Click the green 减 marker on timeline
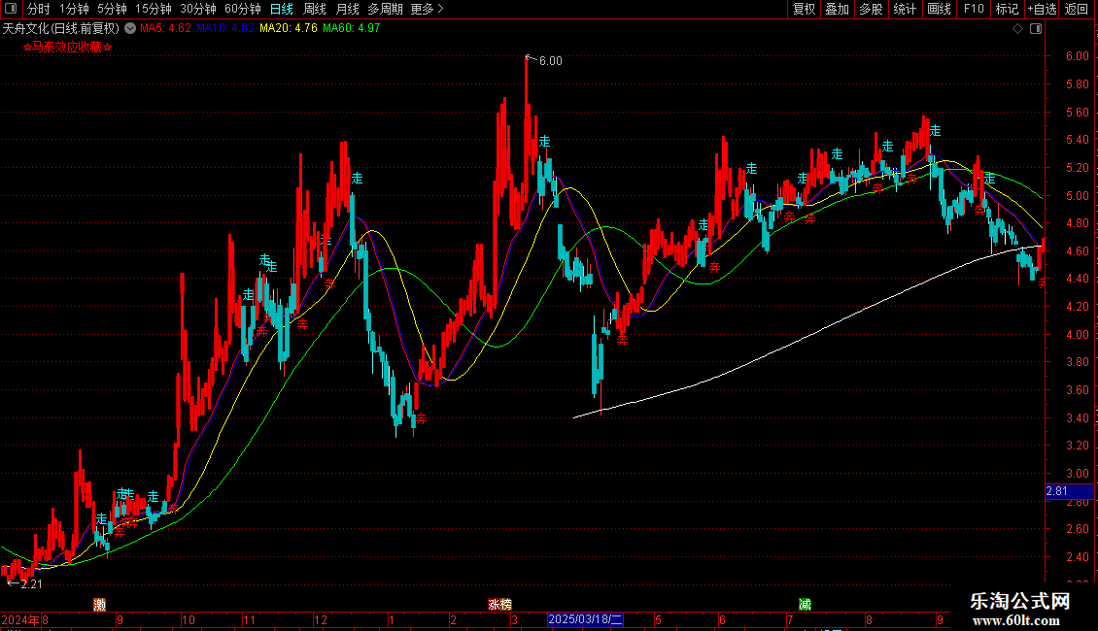1098x631 pixels. (805, 605)
